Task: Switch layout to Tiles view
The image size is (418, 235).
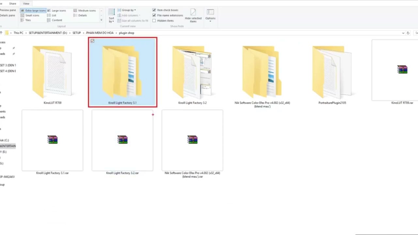Action: tap(25, 20)
